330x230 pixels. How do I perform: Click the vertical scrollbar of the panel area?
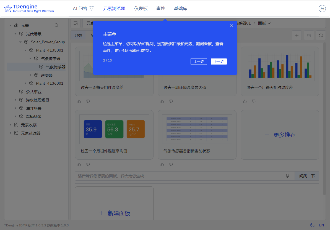coord(324,119)
